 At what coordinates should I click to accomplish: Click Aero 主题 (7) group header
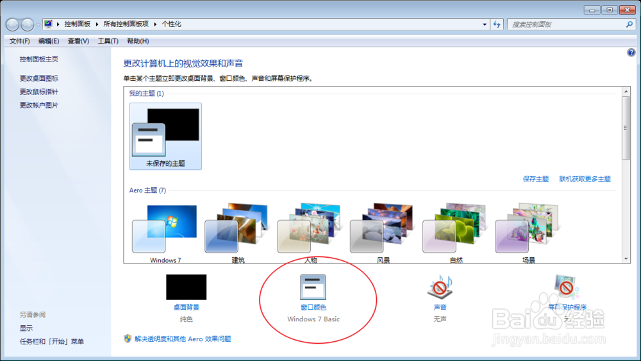tap(147, 190)
